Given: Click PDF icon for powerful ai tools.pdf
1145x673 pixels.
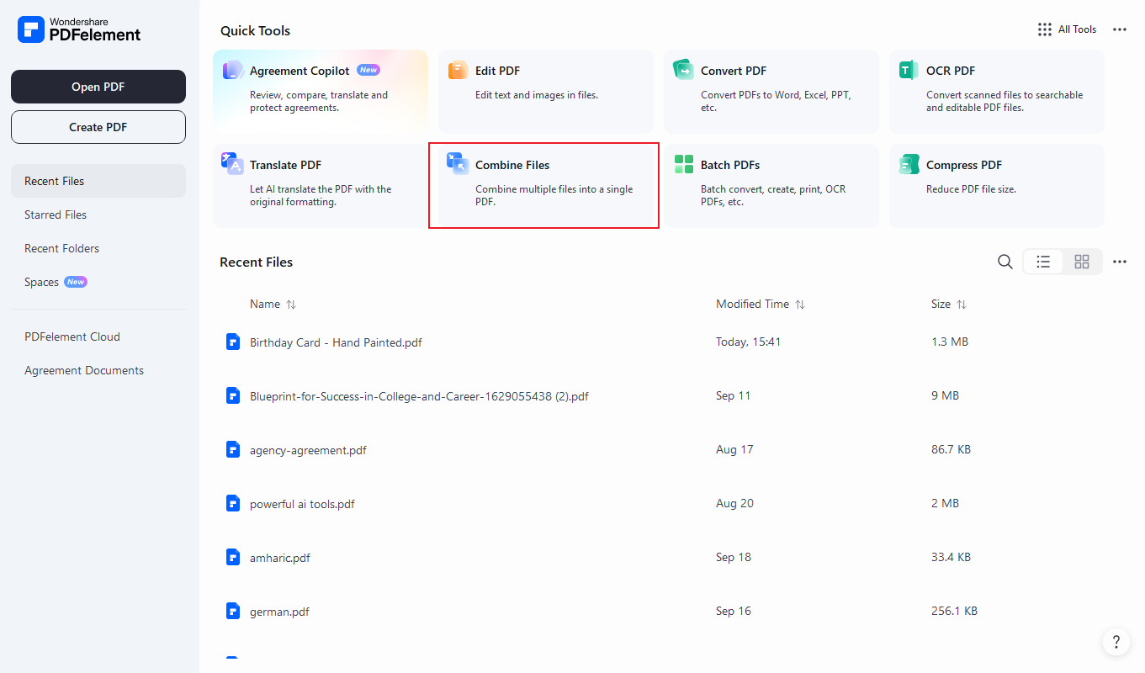Looking at the screenshot, I should point(233,503).
